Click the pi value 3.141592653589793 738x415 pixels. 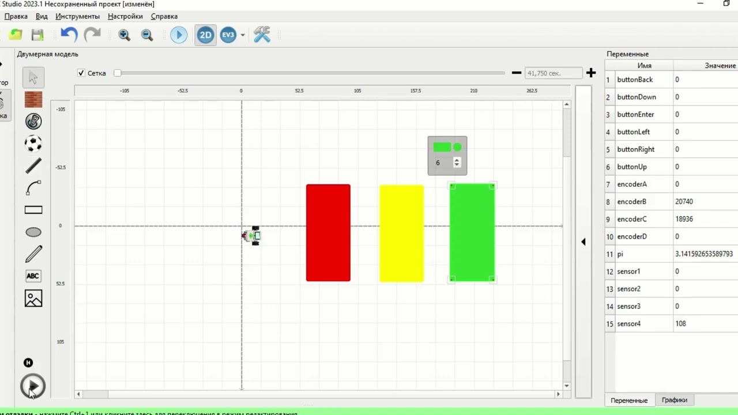pos(704,254)
